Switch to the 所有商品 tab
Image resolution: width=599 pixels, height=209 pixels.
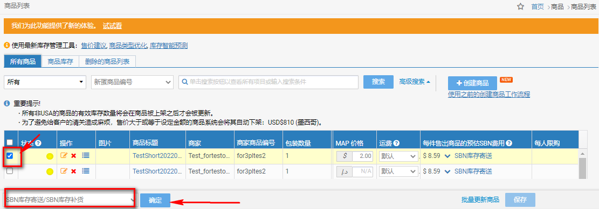pyautogui.click(x=23, y=62)
